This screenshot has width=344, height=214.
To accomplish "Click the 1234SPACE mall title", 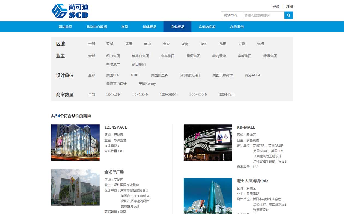I will pyautogui.click(x=116, y=127).
